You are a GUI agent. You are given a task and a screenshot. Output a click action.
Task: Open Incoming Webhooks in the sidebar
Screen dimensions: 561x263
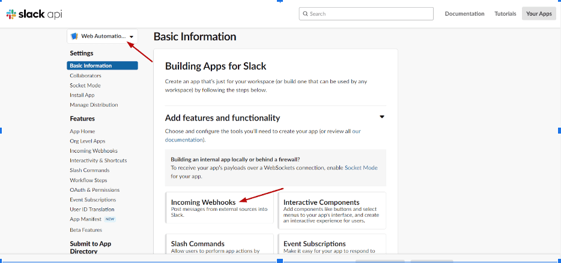pos(94,151)
